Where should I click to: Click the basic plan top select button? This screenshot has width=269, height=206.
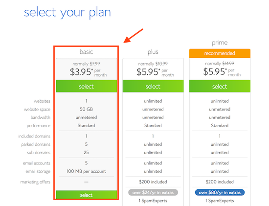coord(86,86)
